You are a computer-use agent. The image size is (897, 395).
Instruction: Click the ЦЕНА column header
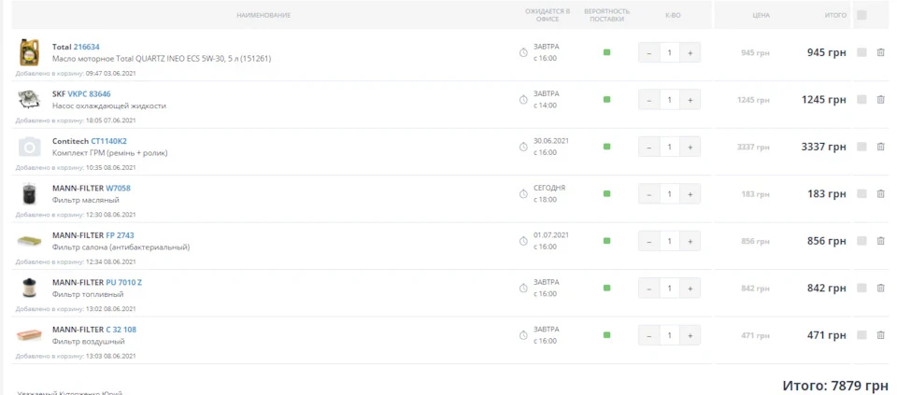pos(761,16)
